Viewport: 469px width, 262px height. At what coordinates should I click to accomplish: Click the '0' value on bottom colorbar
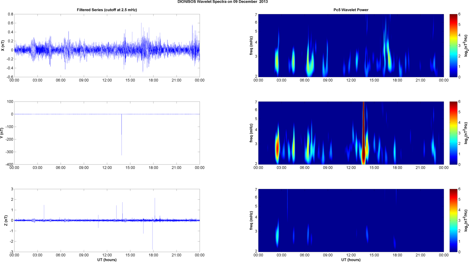tap(459, 252)
